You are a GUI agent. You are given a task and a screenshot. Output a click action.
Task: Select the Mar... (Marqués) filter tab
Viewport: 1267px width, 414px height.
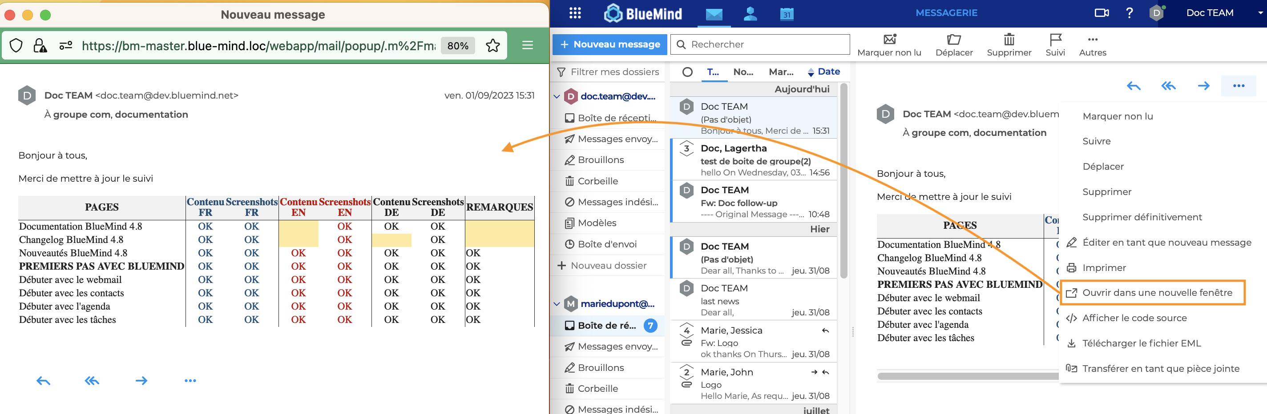[781, 72]
